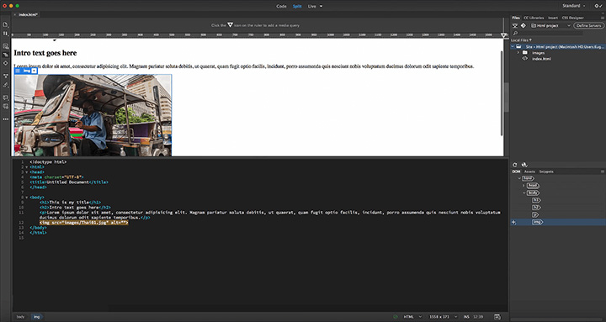Open the sync settings gear icon top right
This screenshot has height=322, width=606.
598,6
